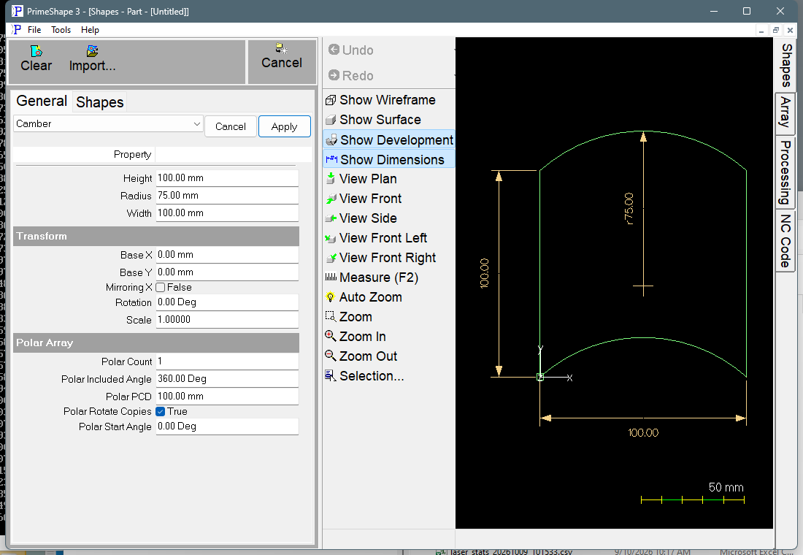
Task: Click the Scale 1.00000 field
Action: (227, 320)
